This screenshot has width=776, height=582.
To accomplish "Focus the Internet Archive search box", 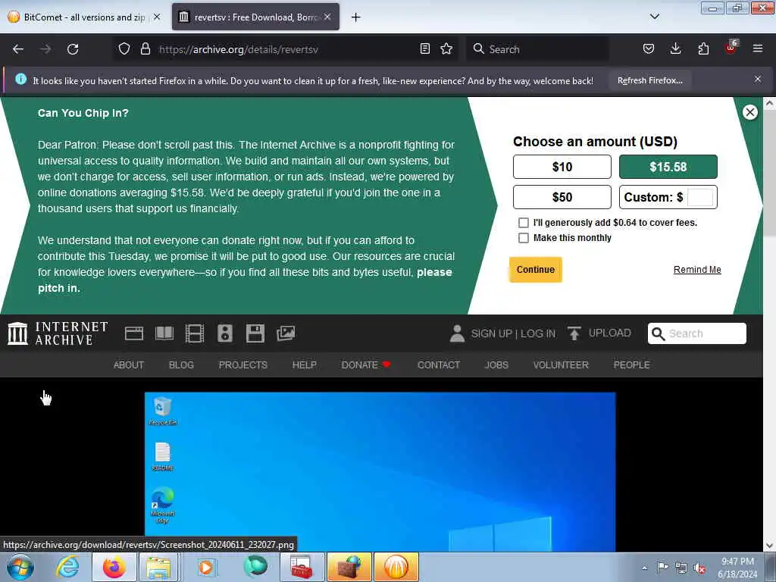I will 697,333.
